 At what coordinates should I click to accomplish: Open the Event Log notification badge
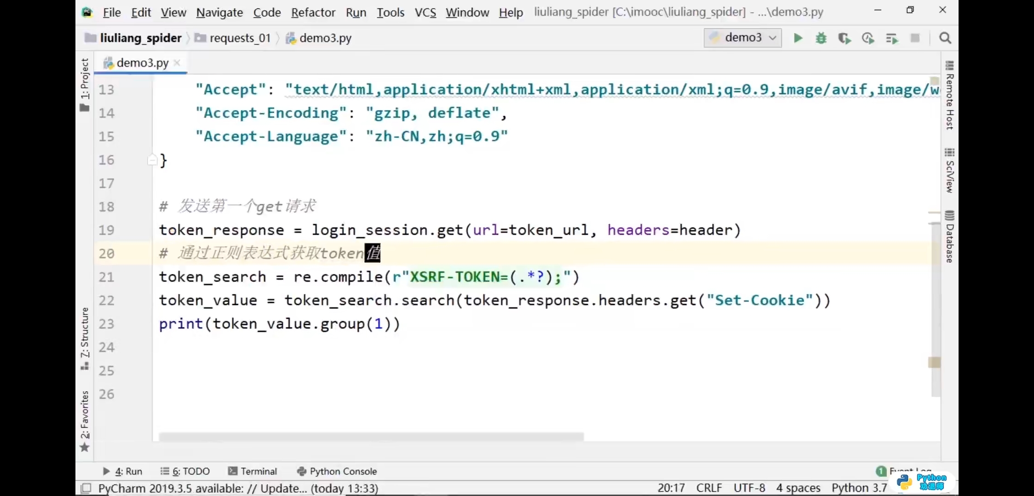[881, 471]
